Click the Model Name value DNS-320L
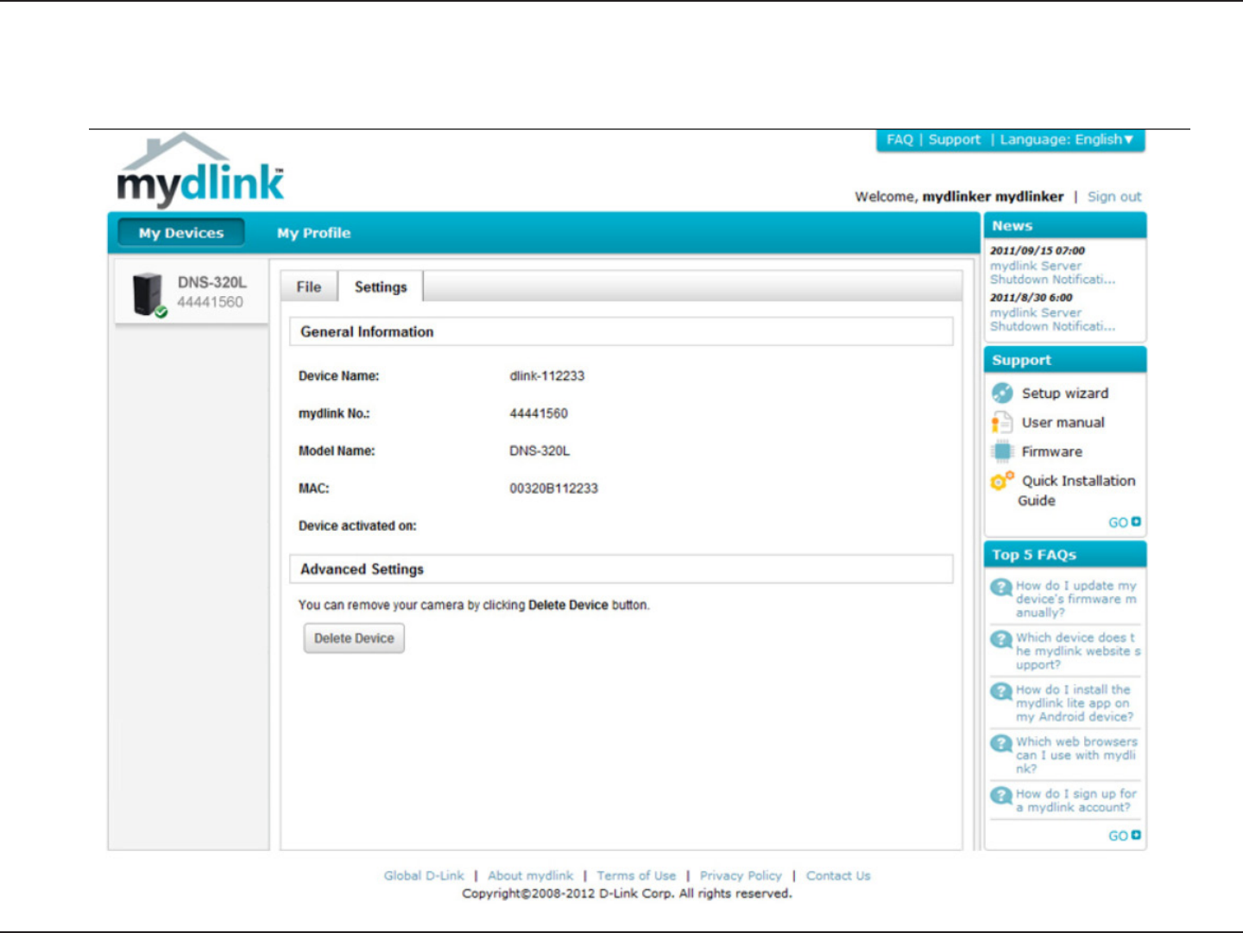 coord(539,451)
